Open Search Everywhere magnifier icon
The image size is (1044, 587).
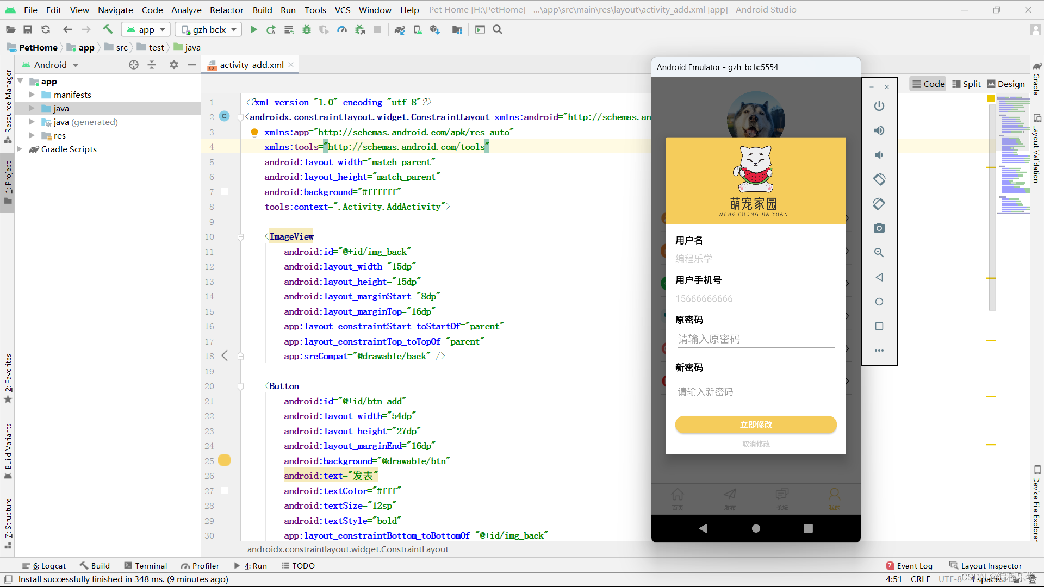[498, 30]
